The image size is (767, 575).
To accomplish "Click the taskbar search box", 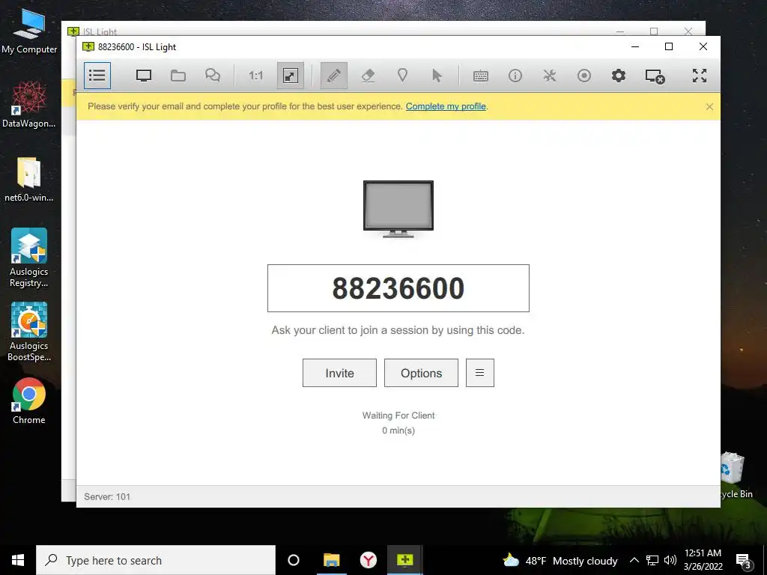I will click(x=156, y=560).
